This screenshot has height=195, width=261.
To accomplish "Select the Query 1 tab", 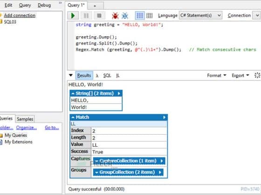I will [x=76, y=5].
